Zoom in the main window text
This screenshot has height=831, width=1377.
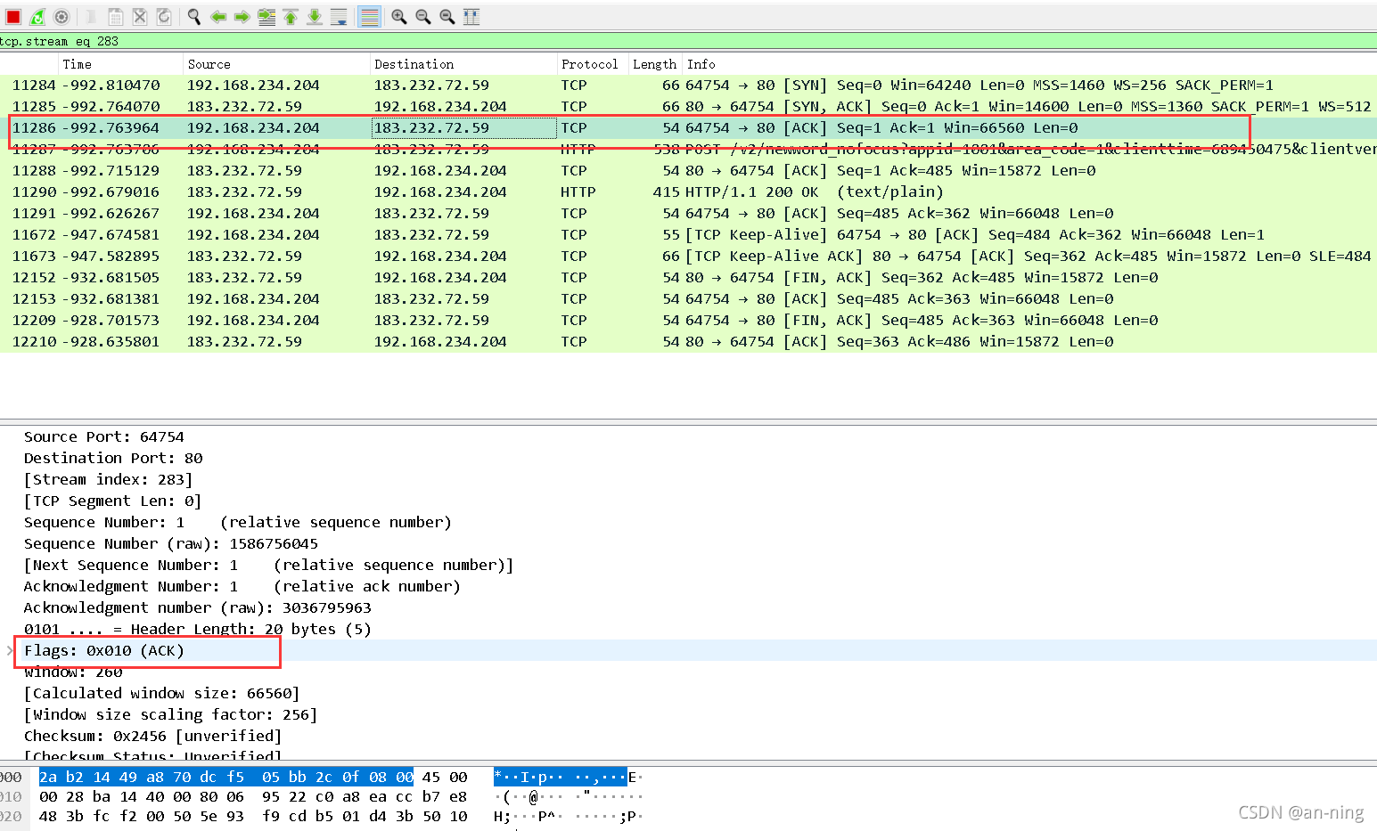(399, 17)
